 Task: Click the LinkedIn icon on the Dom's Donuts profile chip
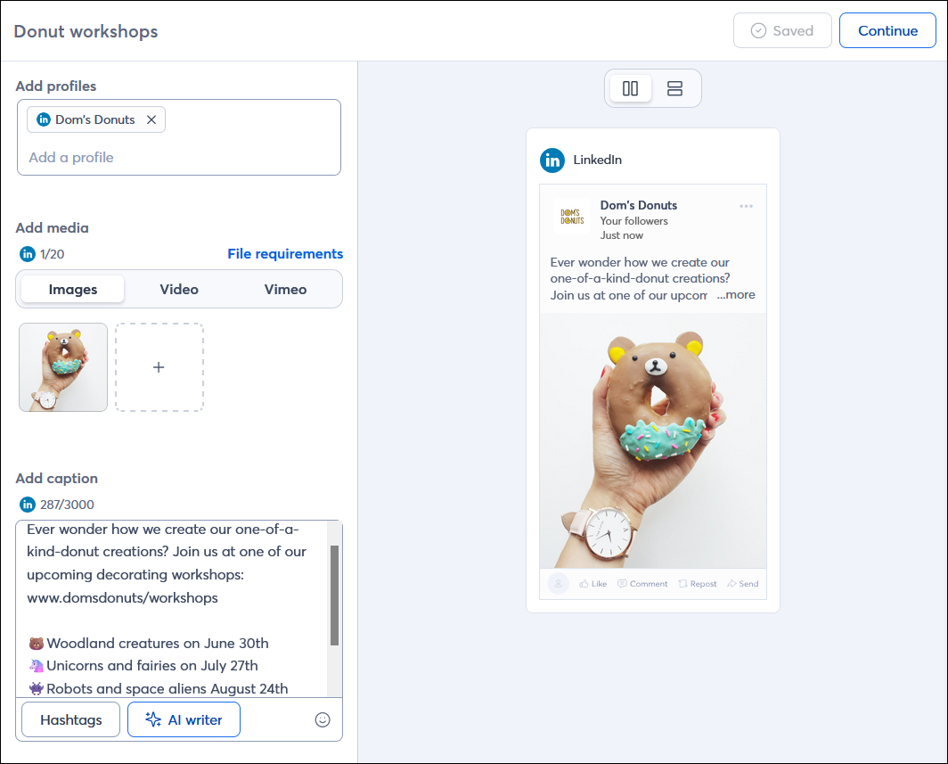point(44,119)
